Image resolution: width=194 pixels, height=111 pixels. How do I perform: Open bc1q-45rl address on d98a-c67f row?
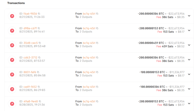point(89,28)
